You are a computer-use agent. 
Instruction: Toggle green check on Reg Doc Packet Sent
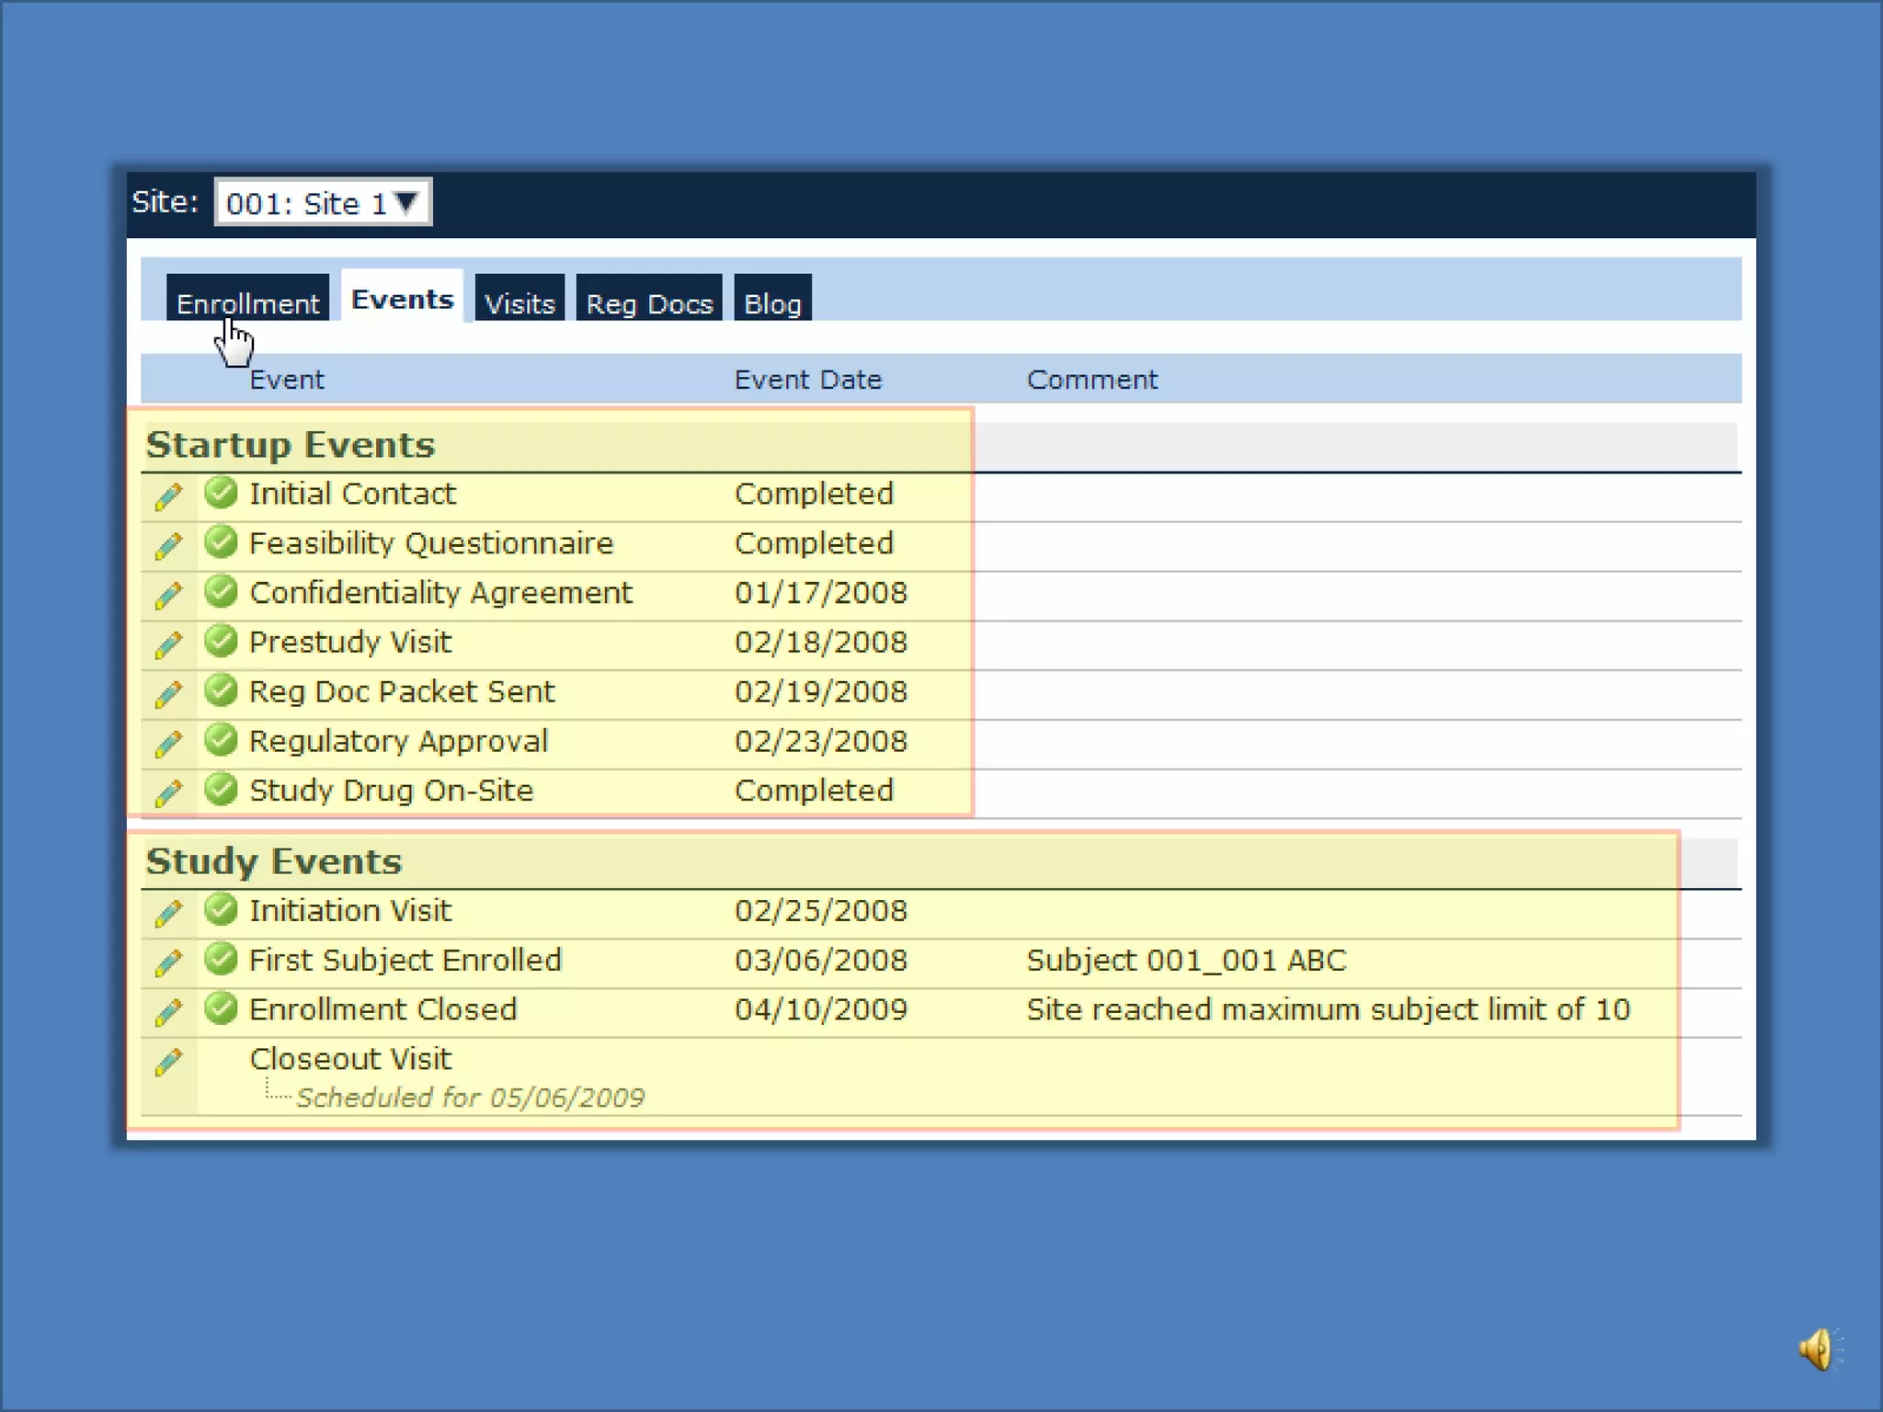pos(221,690)
